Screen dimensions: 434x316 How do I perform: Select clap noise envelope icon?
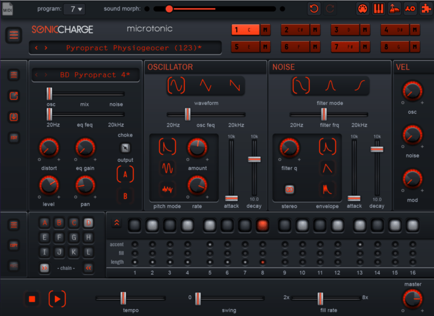click(x=328, y=189)
